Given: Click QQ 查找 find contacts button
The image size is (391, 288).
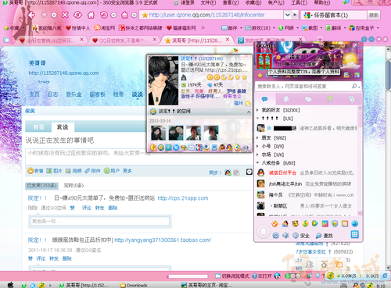Looking at the screenshot, I should tap(325, 236).
